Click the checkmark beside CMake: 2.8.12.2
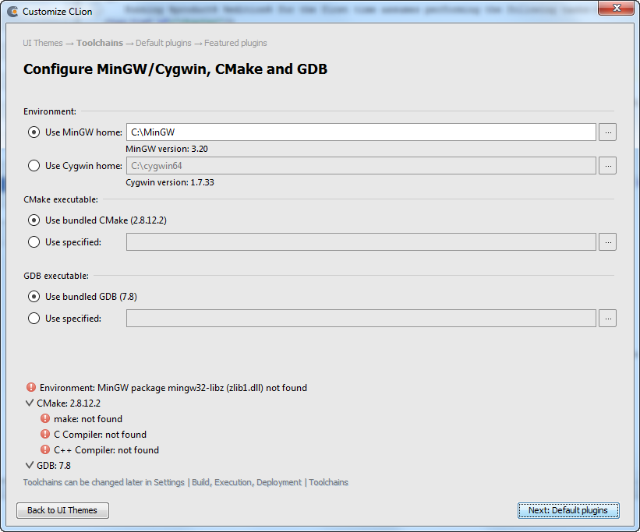Screen dimensions: 640x532 30,403
